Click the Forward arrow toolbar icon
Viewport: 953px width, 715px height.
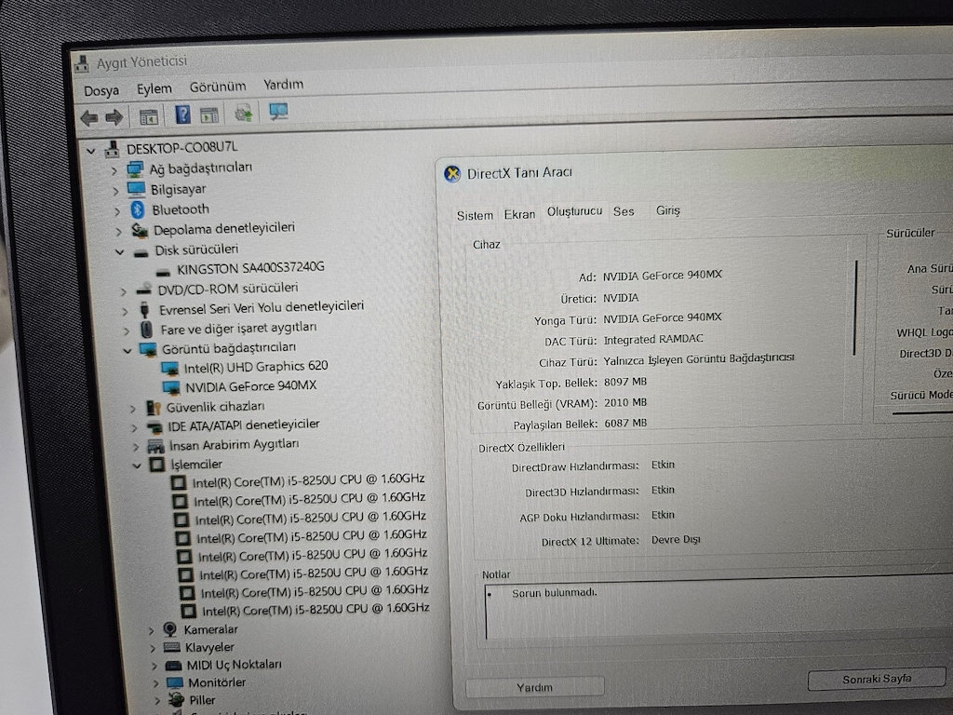click(114, 116)
